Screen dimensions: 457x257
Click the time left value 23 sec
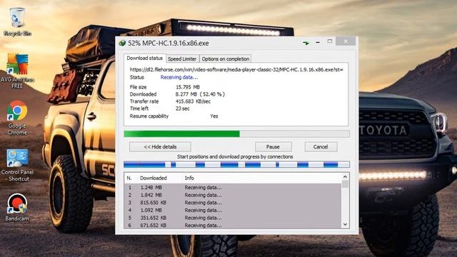[x=183, y=109]
